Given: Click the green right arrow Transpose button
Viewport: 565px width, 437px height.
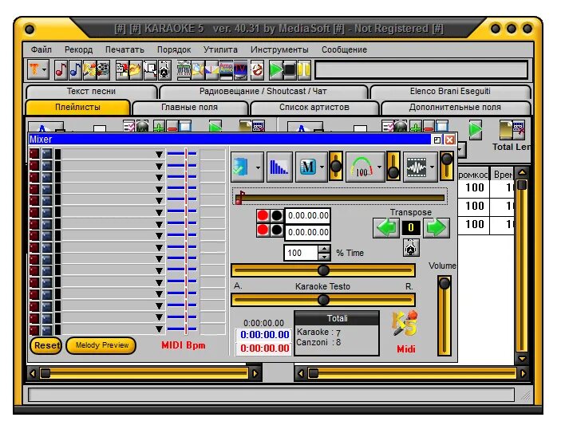Looking at the screenshot, I should click(437, 227).
